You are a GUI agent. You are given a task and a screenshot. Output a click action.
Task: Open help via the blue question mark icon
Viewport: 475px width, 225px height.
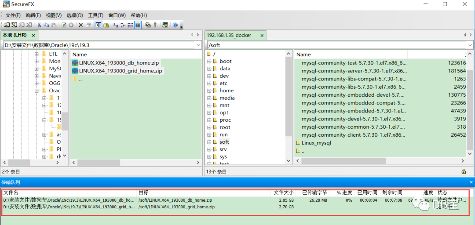(x=175, y=25)
